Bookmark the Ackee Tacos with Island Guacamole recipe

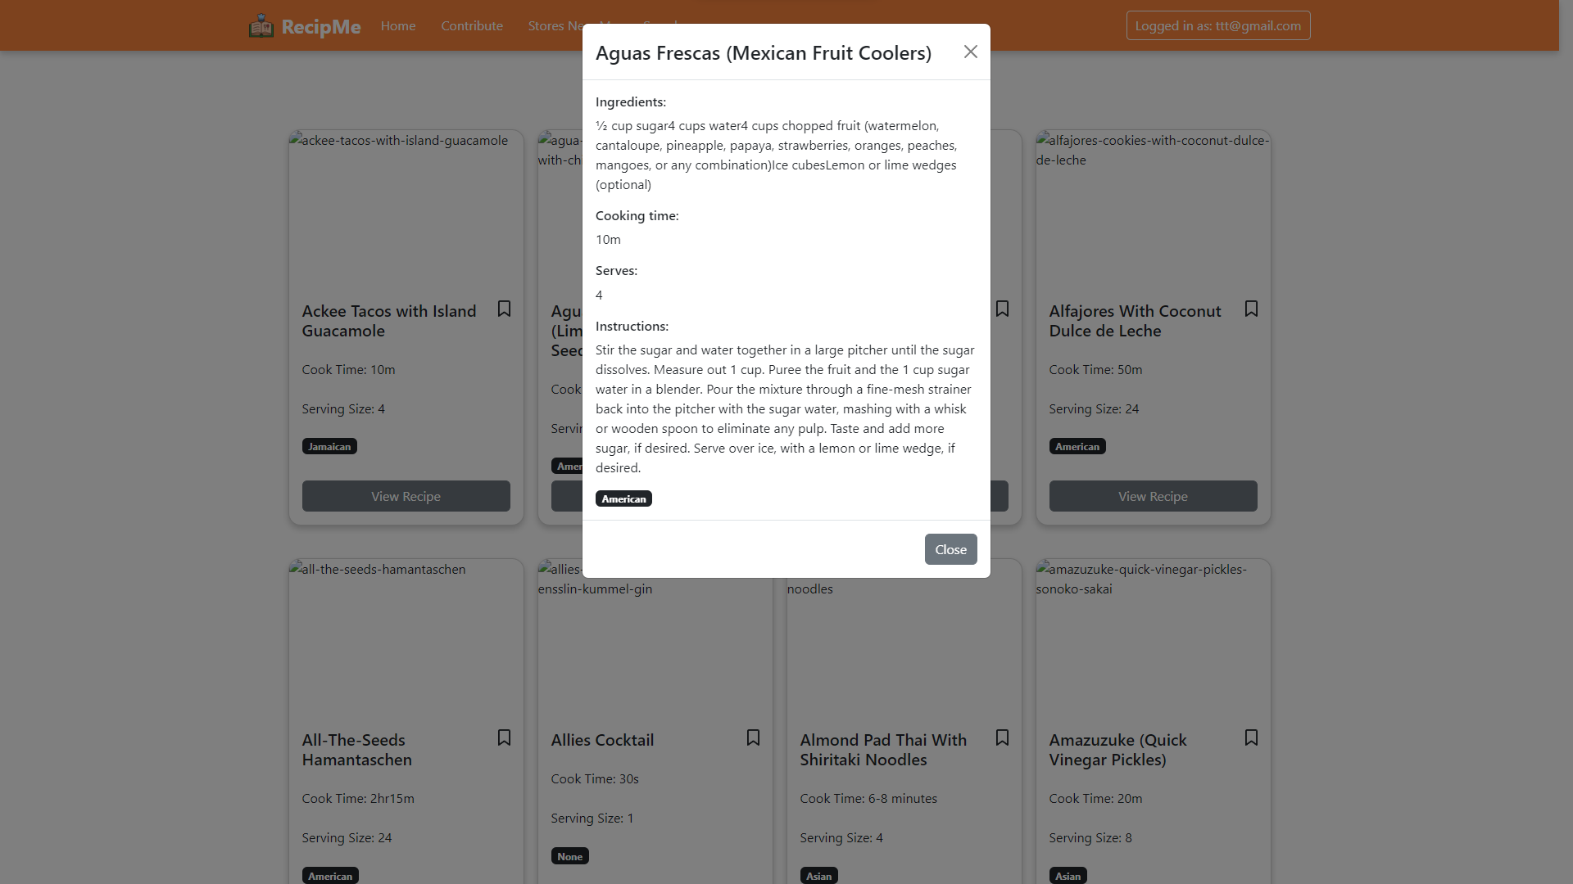tap(504, 309)
